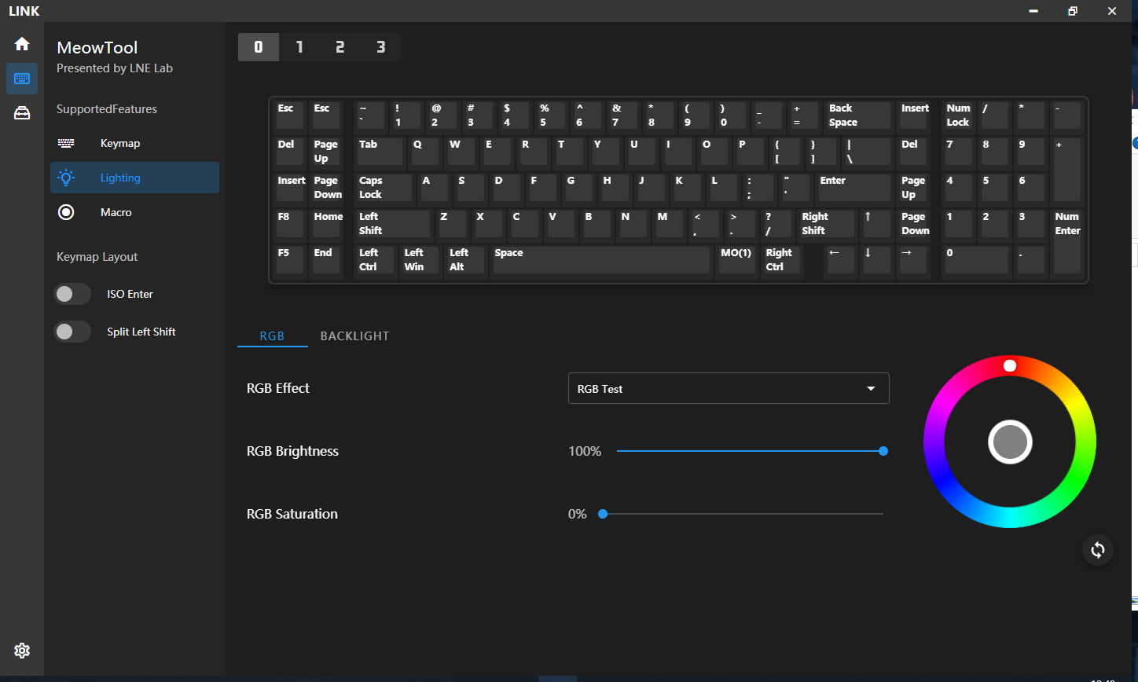Image resolution: width=1138 pixels, height=682 pixels.
Task: Enable the ISO Enter toggle
Action: 72,294
